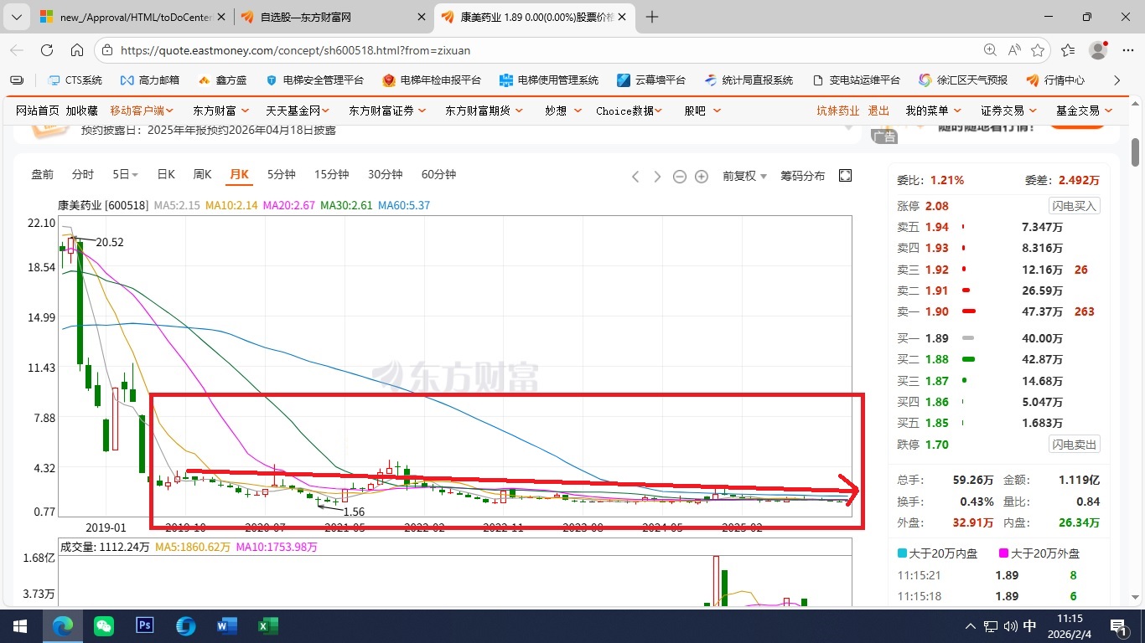Select the 盘前 chart tab

click(42, 175)
